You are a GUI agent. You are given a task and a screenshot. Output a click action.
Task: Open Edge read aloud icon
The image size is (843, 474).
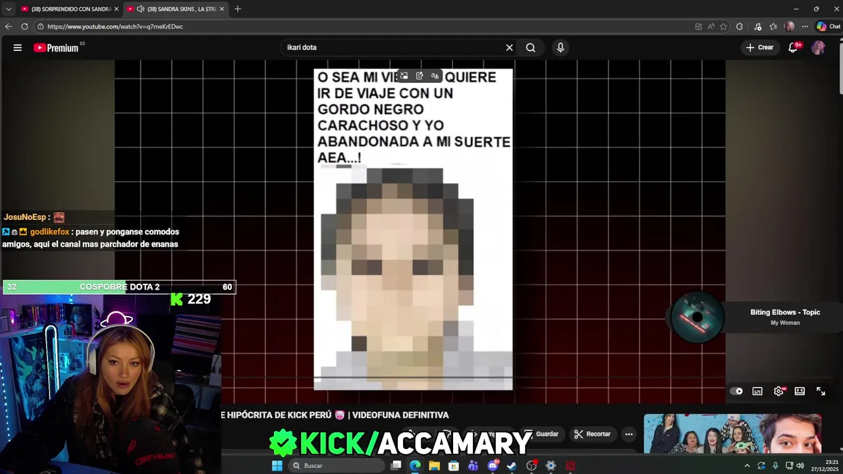(711, 26)
